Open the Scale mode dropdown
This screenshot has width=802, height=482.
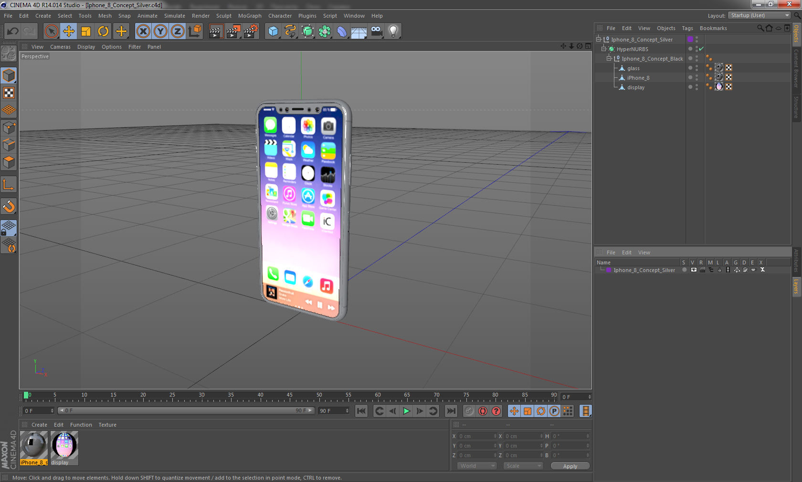[x=523, y=466]
